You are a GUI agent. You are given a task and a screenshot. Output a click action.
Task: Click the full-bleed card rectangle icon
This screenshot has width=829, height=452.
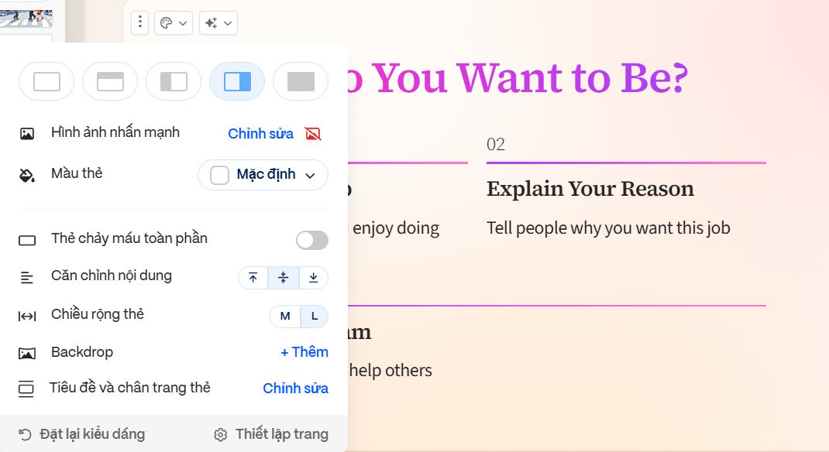[x=27, y=240]
